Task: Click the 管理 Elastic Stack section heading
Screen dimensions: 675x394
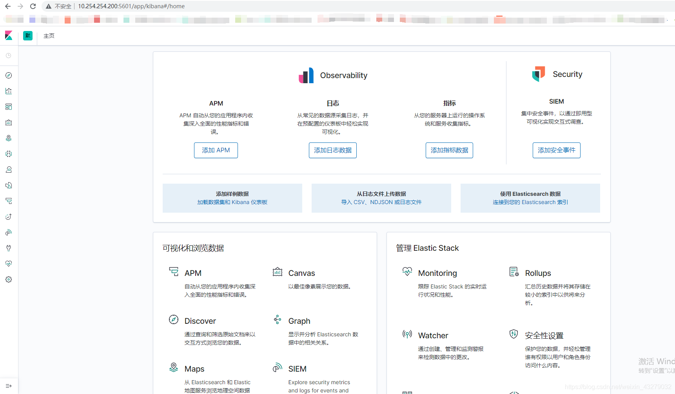Action: [x=427, y=248]
